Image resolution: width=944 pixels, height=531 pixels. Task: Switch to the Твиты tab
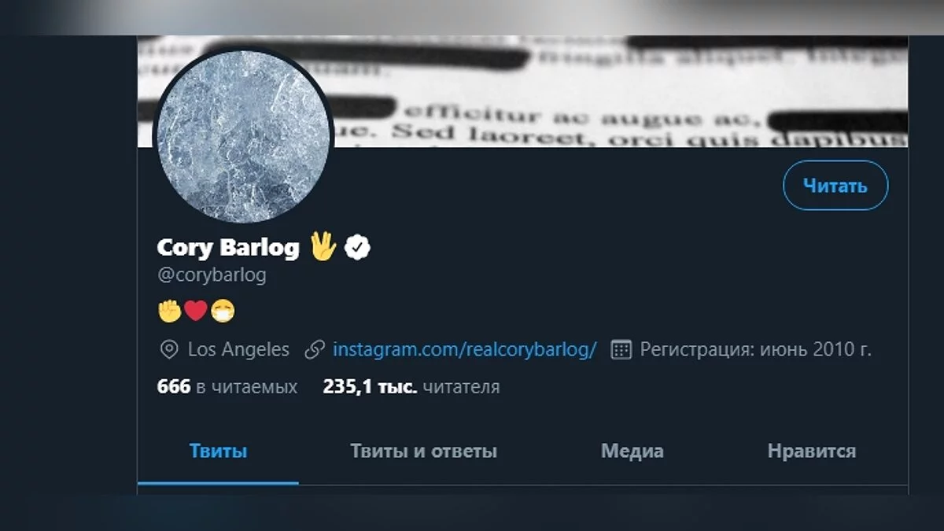[x=218, y=452]
